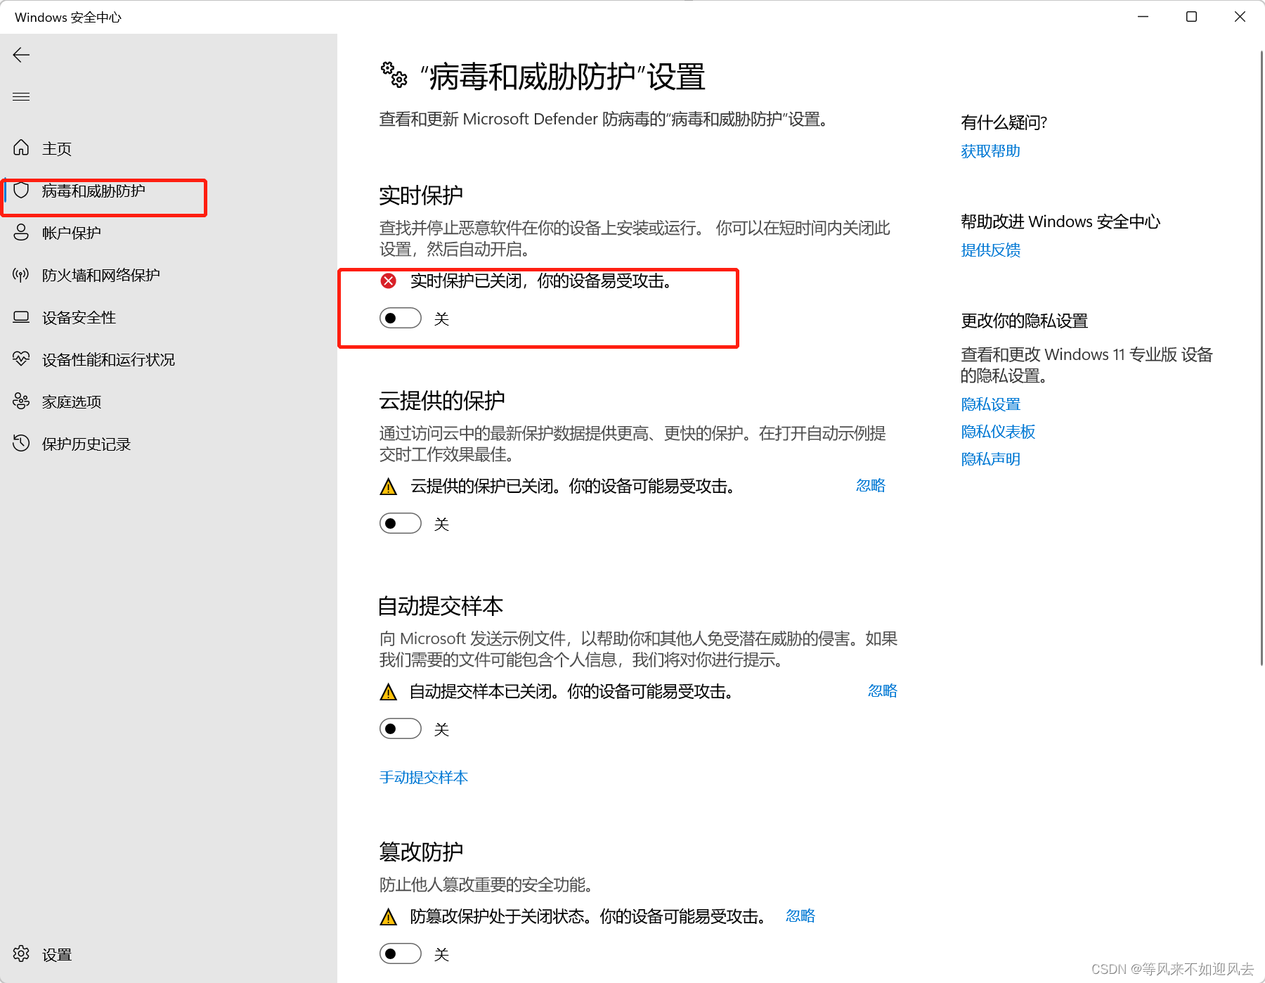Click the 获取帮助 link
Screen dimensions: 1265x983
990,150
